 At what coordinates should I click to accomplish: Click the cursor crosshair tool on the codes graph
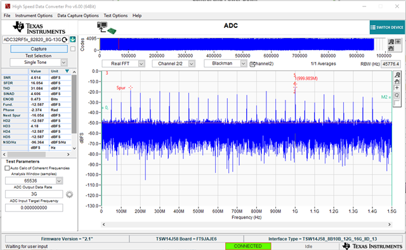398,42
